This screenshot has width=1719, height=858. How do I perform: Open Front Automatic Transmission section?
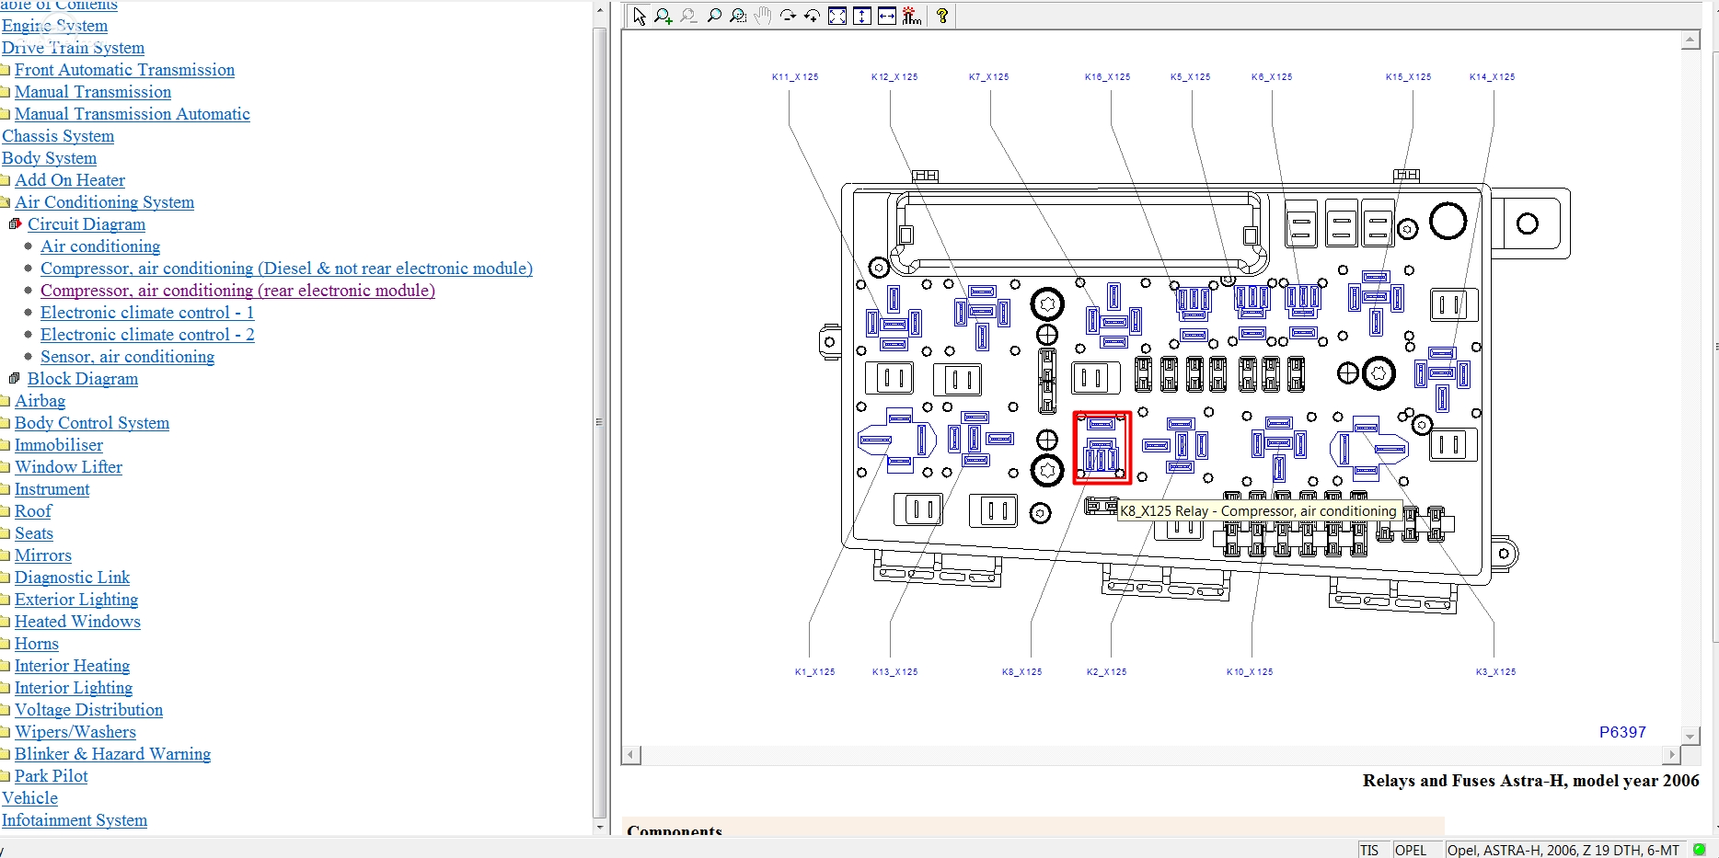[124, 70]
